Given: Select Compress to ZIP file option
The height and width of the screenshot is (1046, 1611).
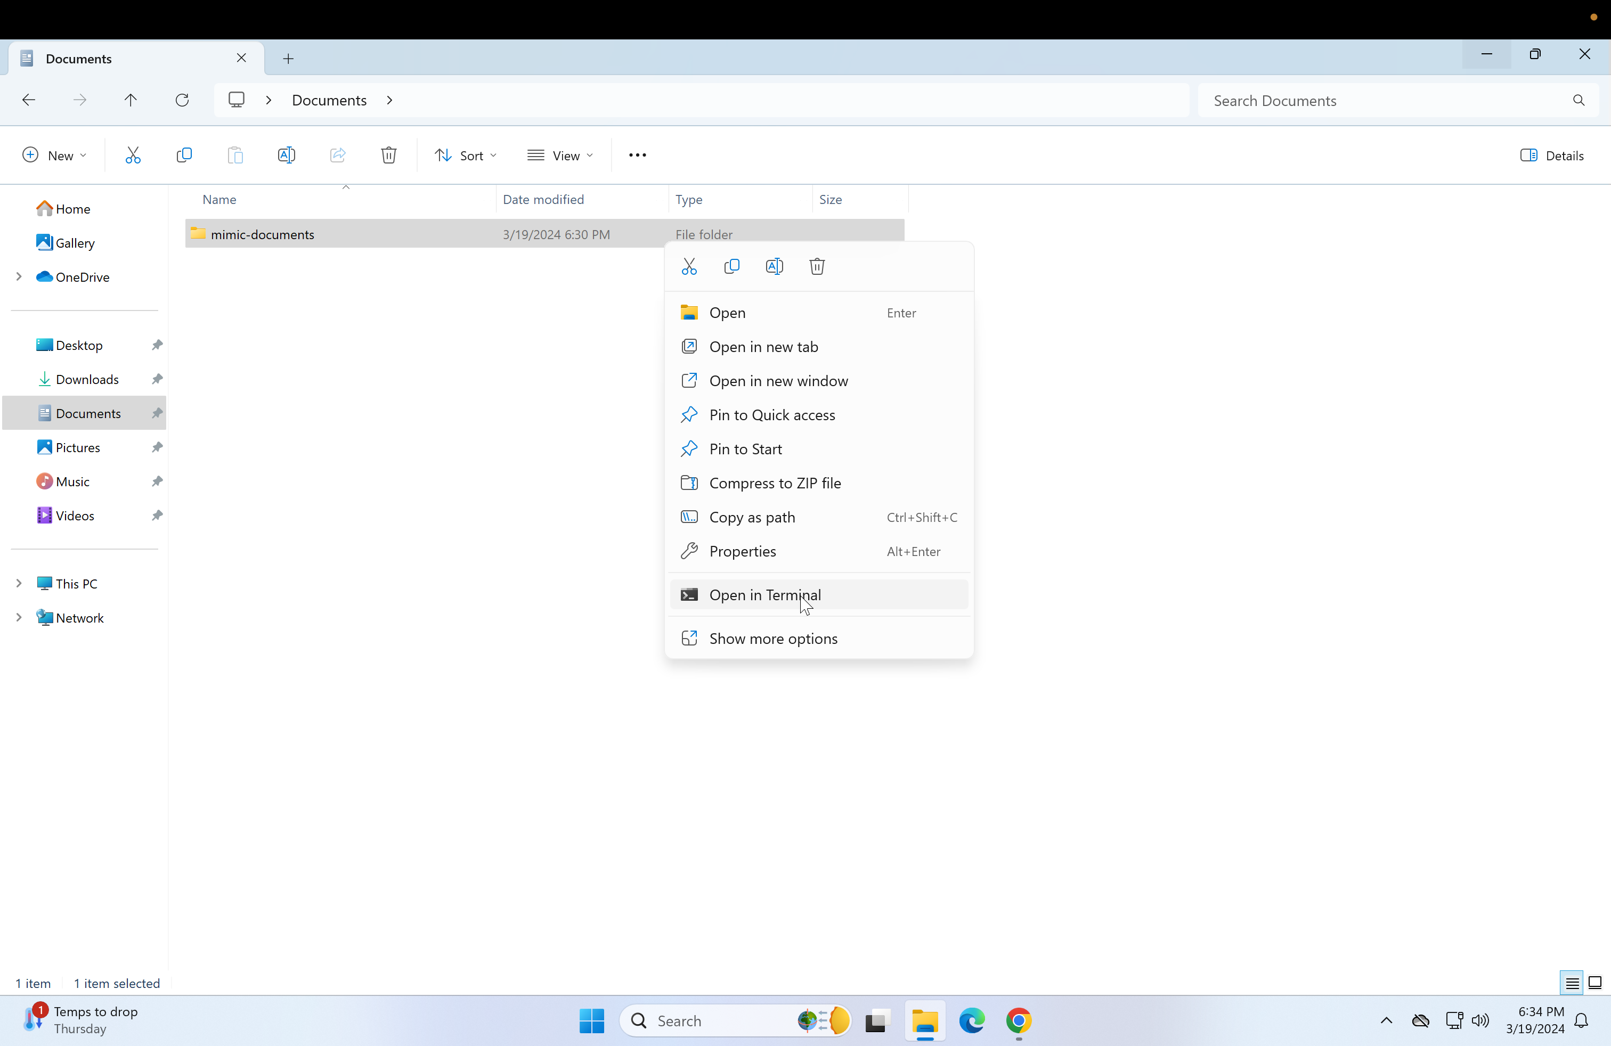Looking at the screenshot, I should pyautogui.click(x=775, y=483).
